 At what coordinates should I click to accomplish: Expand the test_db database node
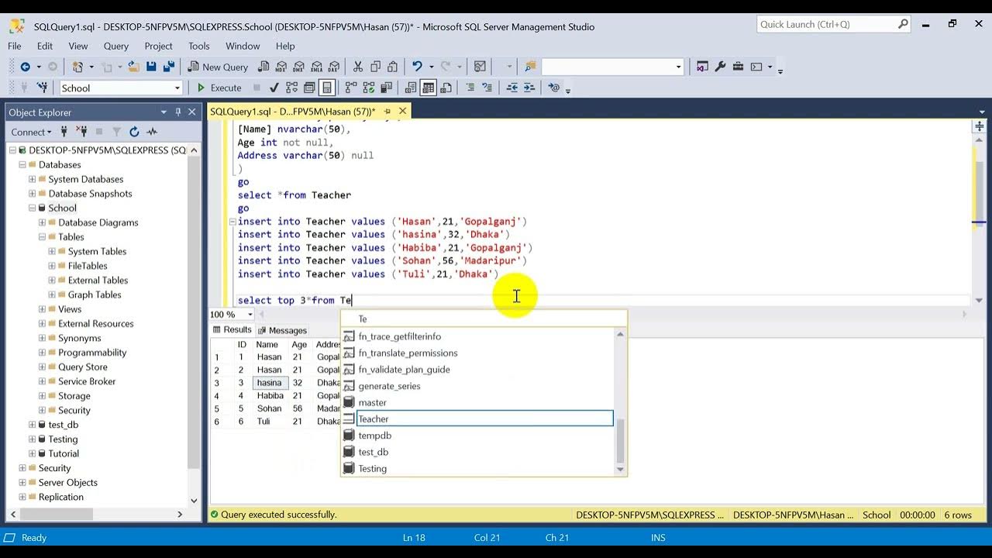[32, 425]
